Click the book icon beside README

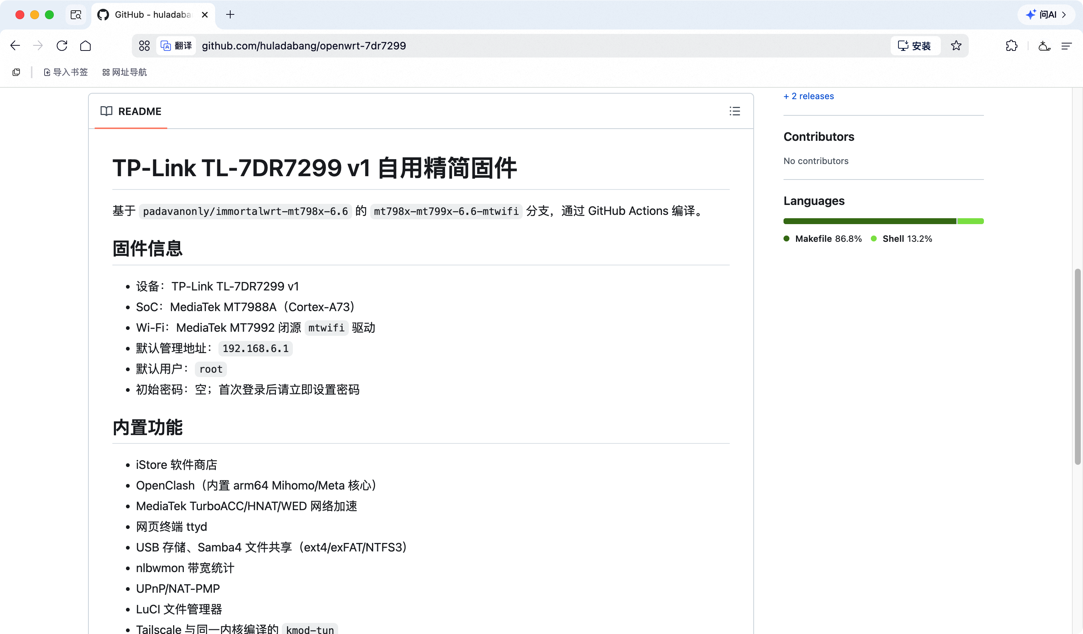point(106,111)
